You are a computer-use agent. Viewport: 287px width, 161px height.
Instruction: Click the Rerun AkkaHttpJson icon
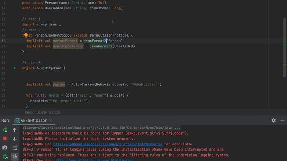pyautogui.click(x=5, y=130)
